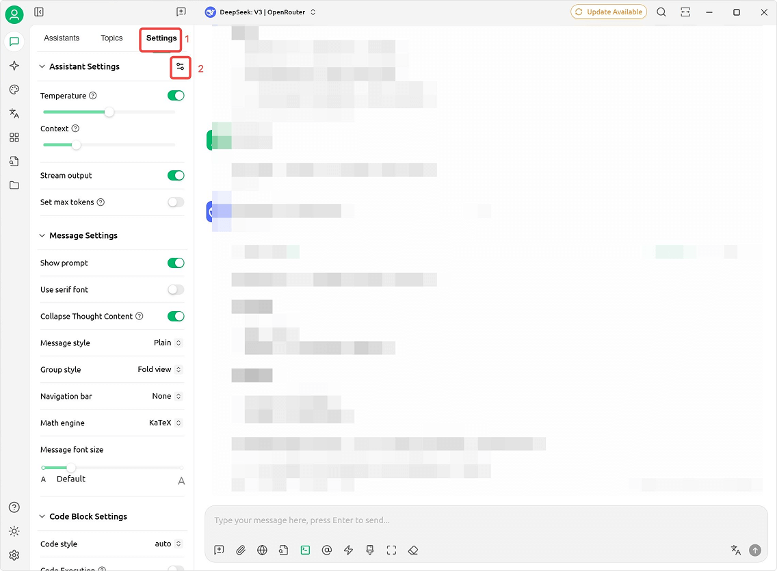Clear context with the brush icon
The width and height of the screenshot is (777, 571).
point(369,550)
